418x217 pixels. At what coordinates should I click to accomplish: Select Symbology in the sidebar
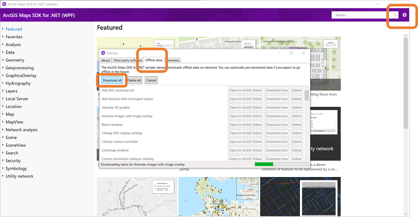click(x=16, y=168)
